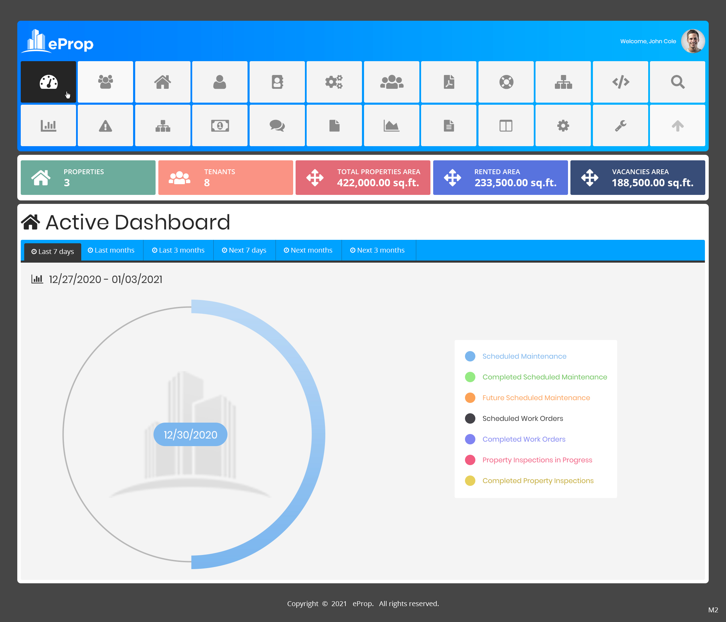Open the magnifying glass search tile
This screenshot has height=622, width=726.
677,82
